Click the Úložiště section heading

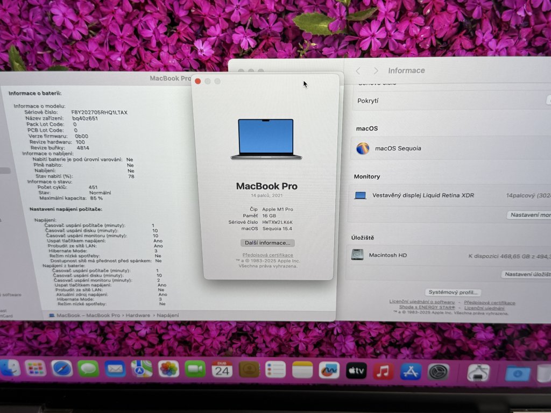[362, 238]
